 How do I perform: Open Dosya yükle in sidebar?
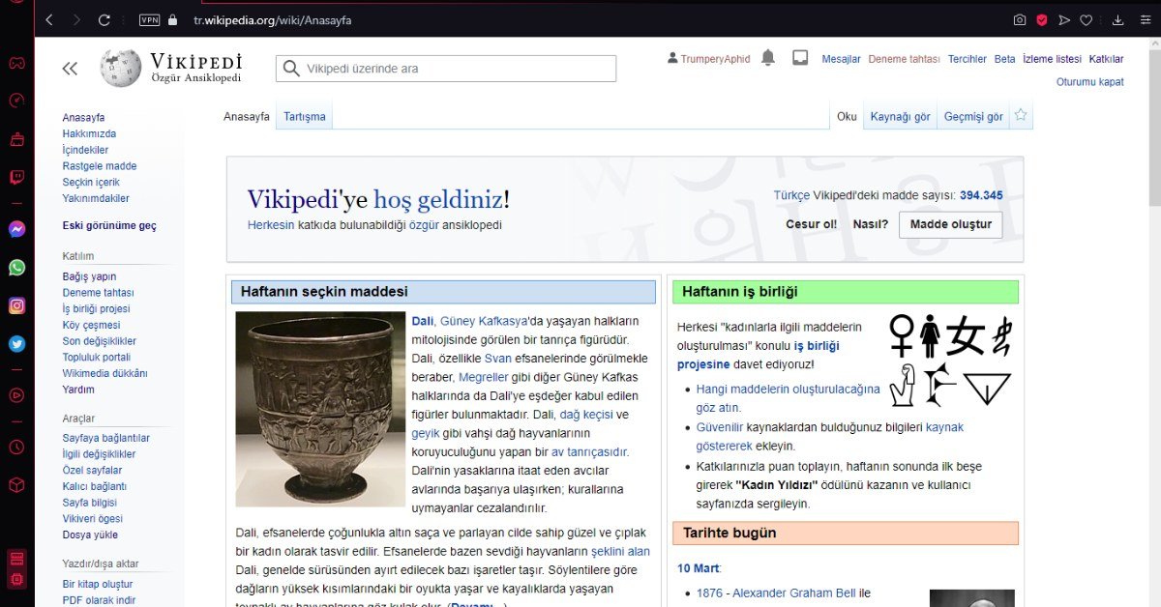(x=90, y=535)
